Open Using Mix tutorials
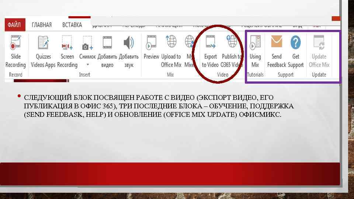Viewport: 354px width, 199px height. point(255,52)
